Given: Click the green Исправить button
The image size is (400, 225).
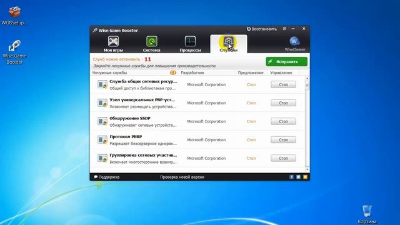Looking at the screenshot, I should pos(286,61).
